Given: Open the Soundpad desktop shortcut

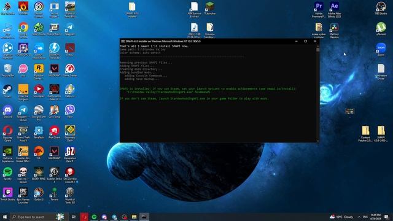Looking at the screenshot, I should coord(39,91).
